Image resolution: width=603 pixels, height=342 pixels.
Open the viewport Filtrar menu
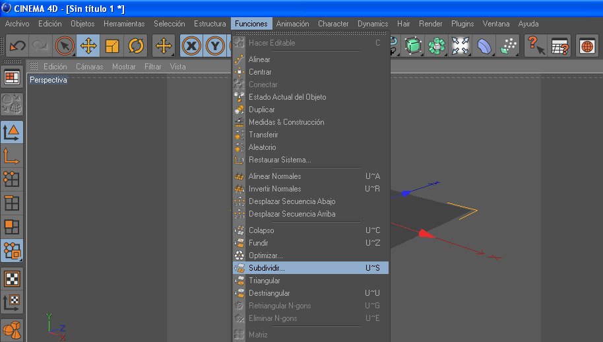[152, 67]
